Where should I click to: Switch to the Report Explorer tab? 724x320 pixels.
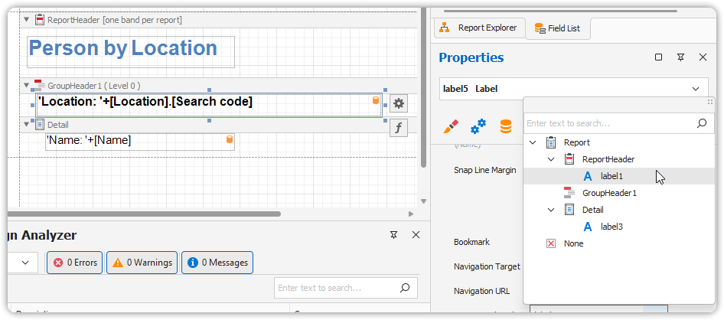[x=480, y=28]
